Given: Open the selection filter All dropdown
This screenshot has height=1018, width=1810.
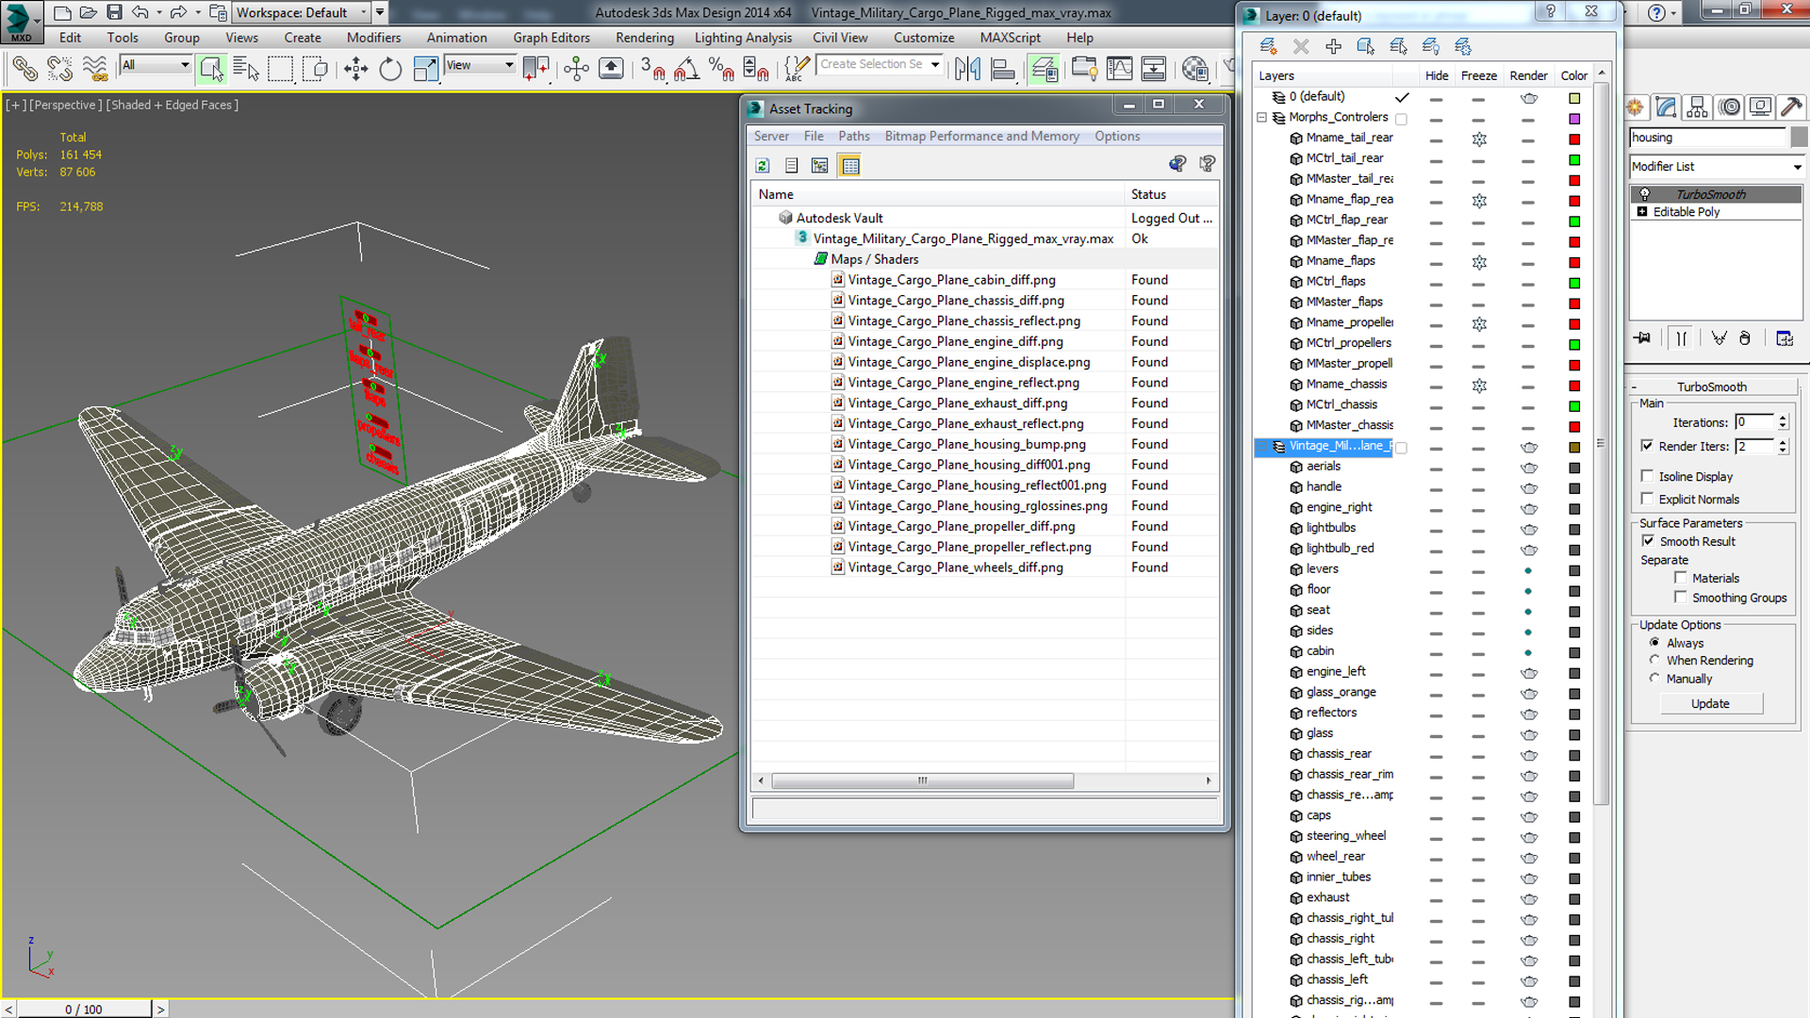Looking at the screenshot, I should [x=156, y=65].
